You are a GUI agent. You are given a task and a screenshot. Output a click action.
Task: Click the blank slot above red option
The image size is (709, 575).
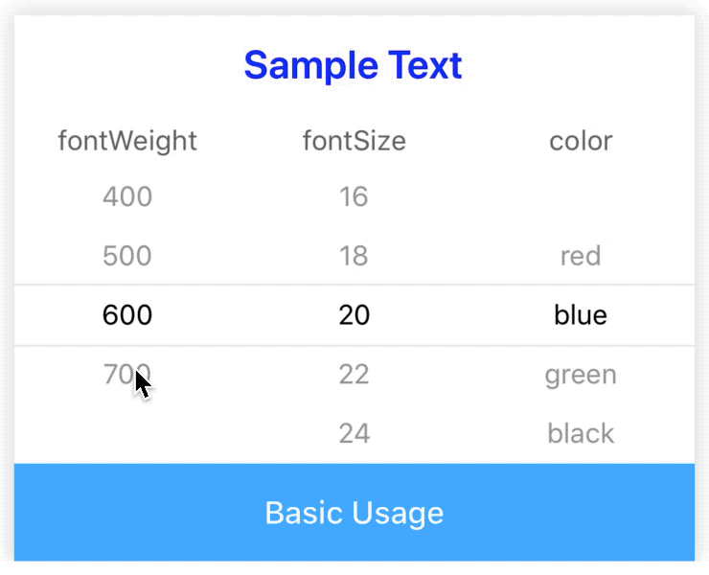click(x=581, y=197)
